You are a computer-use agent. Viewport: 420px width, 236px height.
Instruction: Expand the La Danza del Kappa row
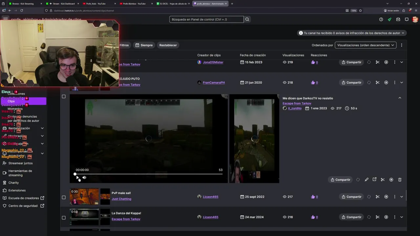(x=402, y=217)
